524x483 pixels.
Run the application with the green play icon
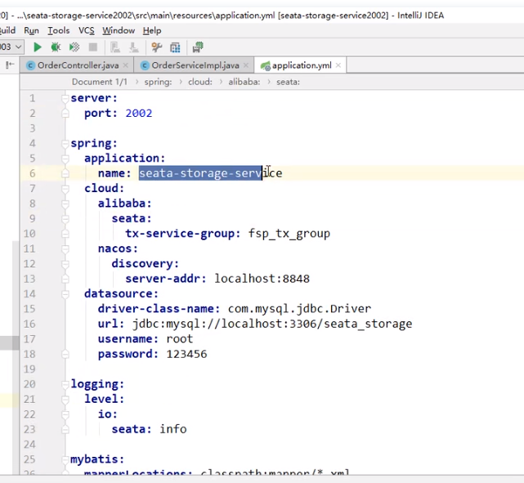(38, 47)
